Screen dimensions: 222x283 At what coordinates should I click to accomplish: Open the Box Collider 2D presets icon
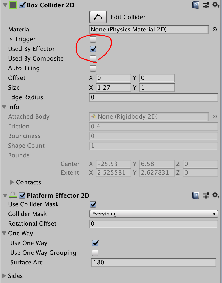pos(206,5)
